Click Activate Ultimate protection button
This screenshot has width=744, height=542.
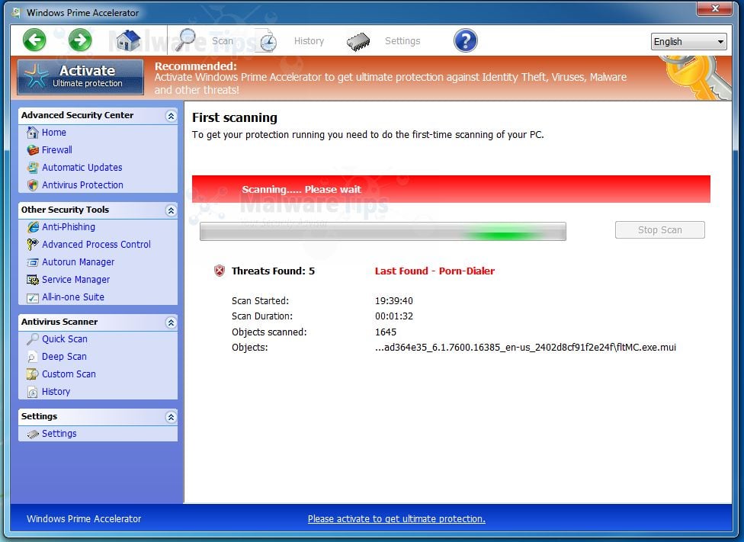[81, 76]
